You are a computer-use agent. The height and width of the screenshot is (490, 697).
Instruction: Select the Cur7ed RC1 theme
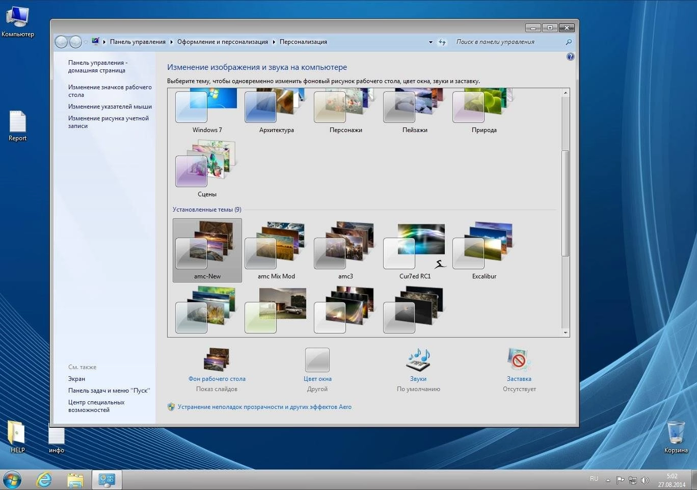tap(415, 250)
